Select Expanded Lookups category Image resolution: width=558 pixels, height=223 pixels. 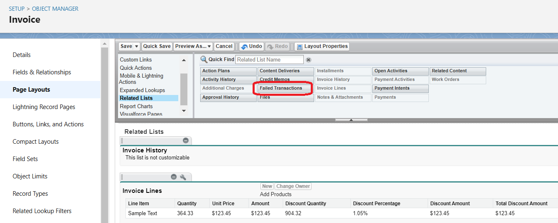[142, 90]
